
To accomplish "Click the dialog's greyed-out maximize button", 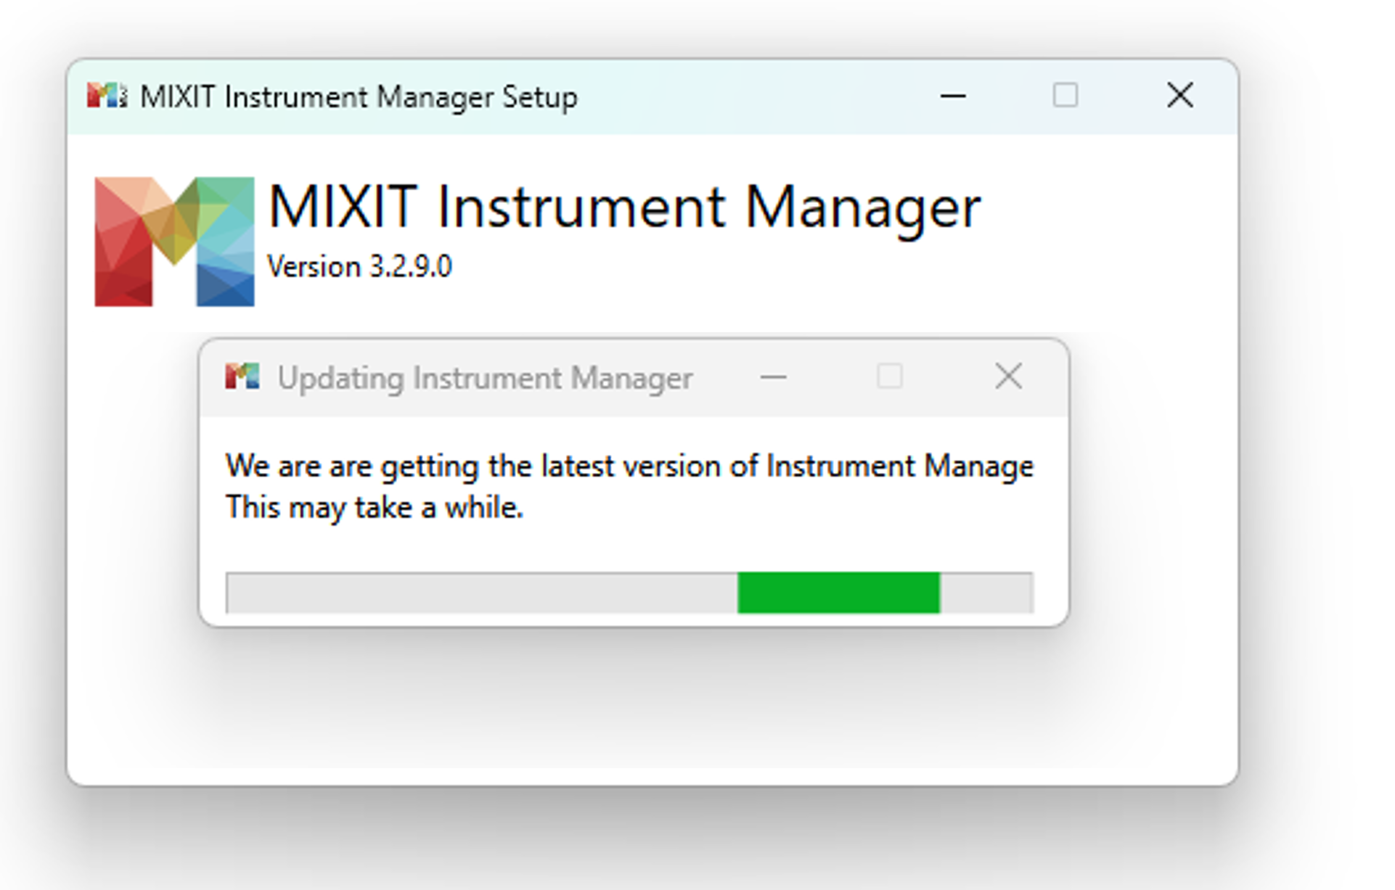I will coord(890,376).
